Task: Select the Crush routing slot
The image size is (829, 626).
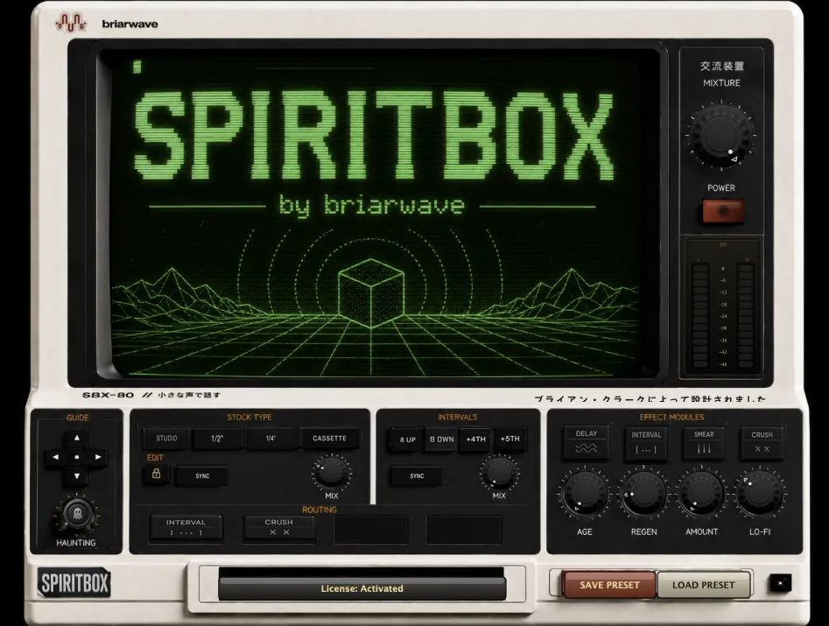Action: coord(279,528)
